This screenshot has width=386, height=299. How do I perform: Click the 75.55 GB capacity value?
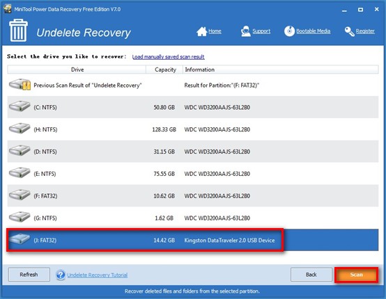tap(164, 174)
